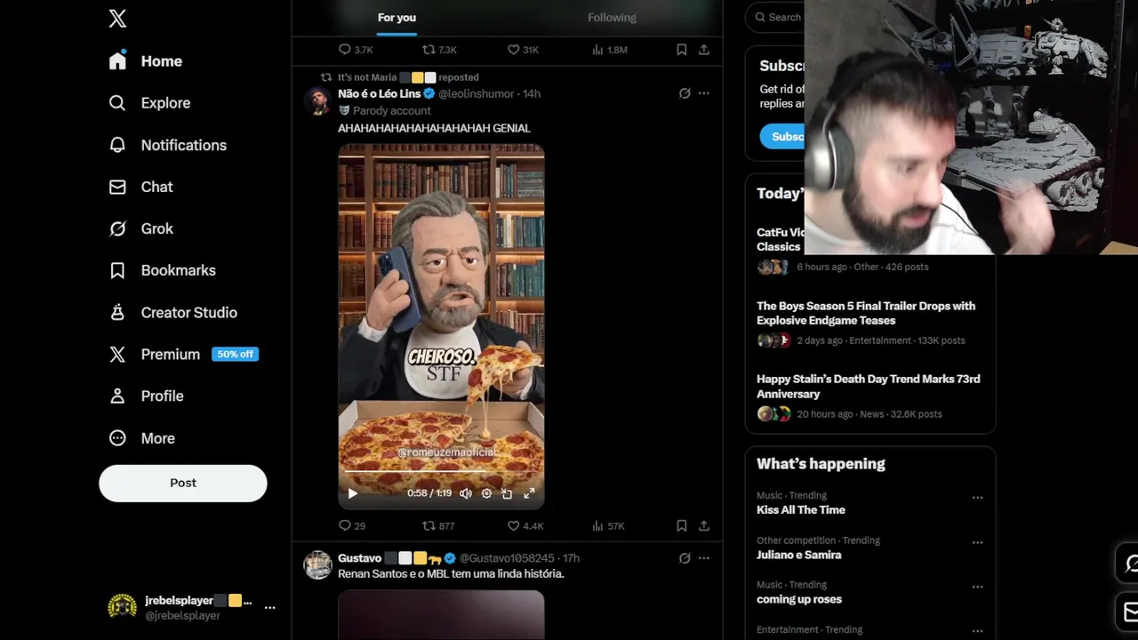Open Grok actions on Léo Lins post
1138x640 pixels.
685,93
